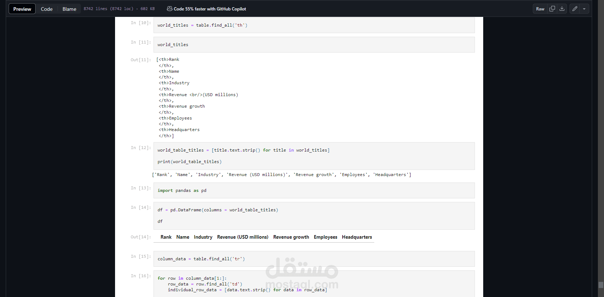The height and width of the screenshot is (297, 604).
Task: Click the In [12] cell prompt
Action: click(141, 148)
